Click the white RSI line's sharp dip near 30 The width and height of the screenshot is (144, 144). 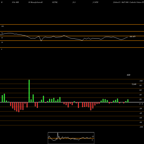(x=41, y=41)
